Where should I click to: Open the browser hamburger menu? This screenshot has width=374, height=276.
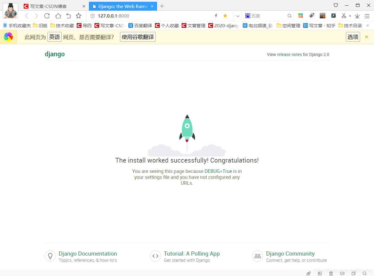(x=367, y=16)
